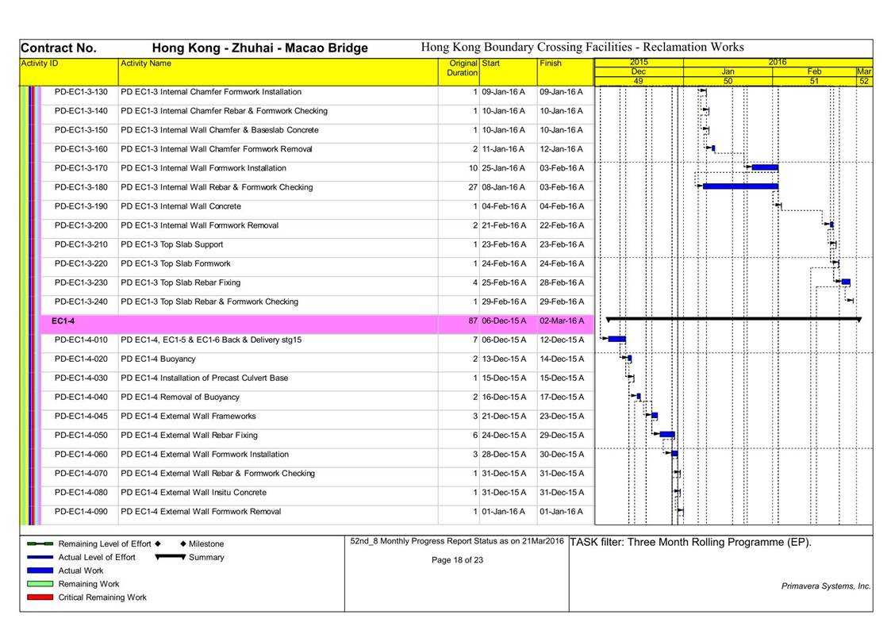Click the Gantt bar for PD-EC1-4-010
Viewport: 891px width, 630px height.
(x=617, y=339)
